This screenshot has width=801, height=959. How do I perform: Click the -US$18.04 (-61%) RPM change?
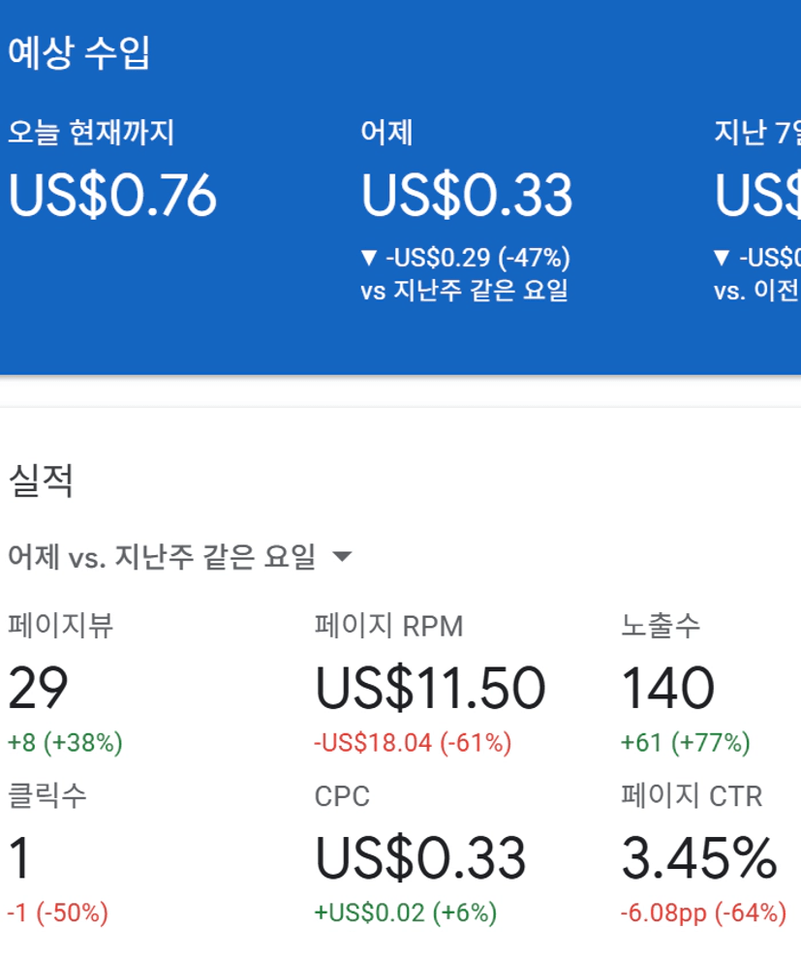click(413, 743)
